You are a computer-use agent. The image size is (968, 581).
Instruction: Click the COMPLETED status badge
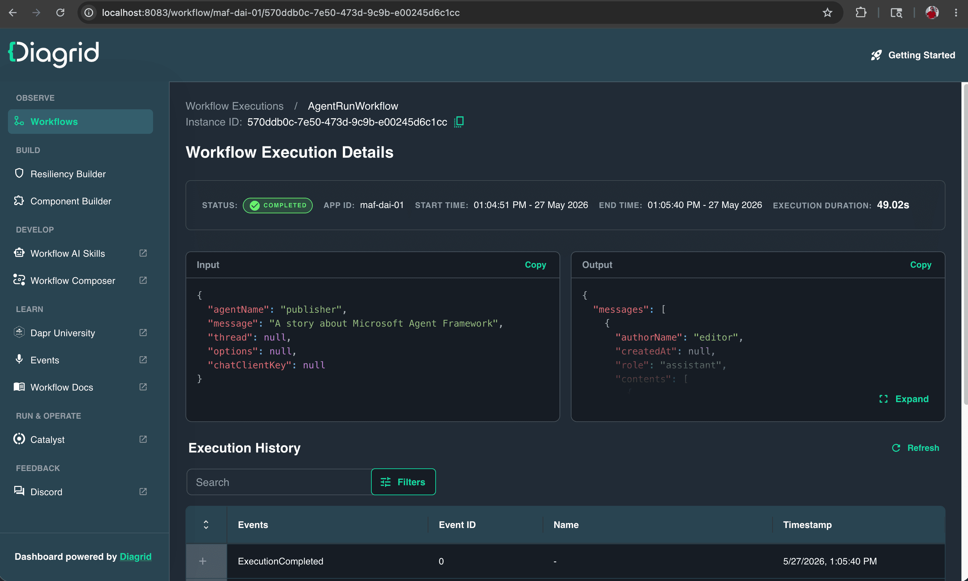point(278,205)
